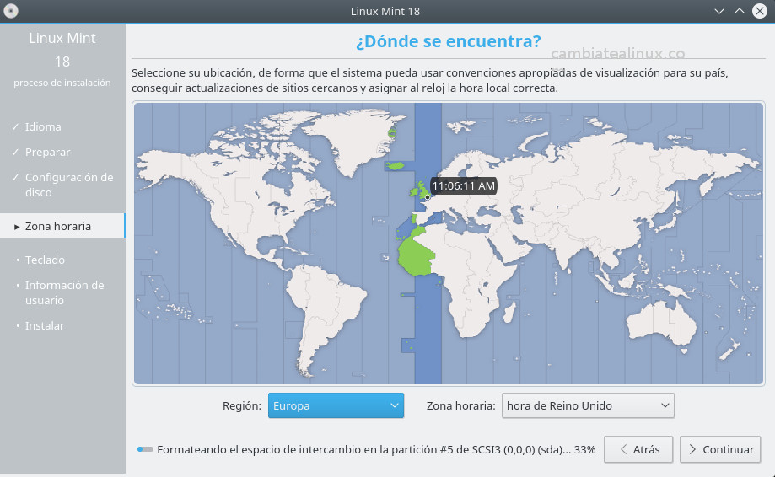
Task: Click the ¿Dónde se encuentra? heading
Action: (x=449, y=41)
